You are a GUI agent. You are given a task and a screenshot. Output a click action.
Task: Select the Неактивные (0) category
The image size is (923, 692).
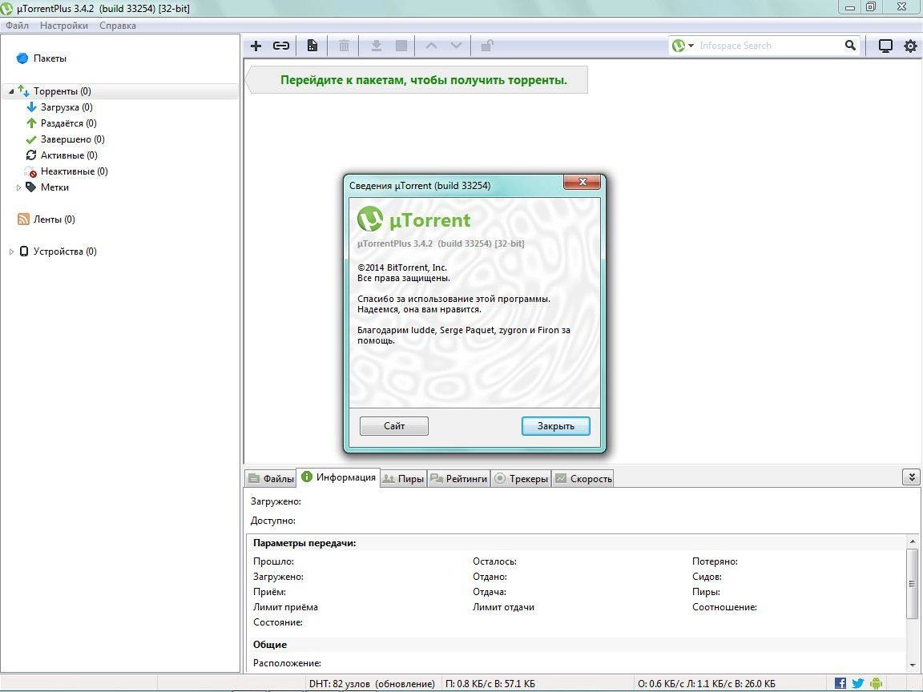(x=75, y=171)
